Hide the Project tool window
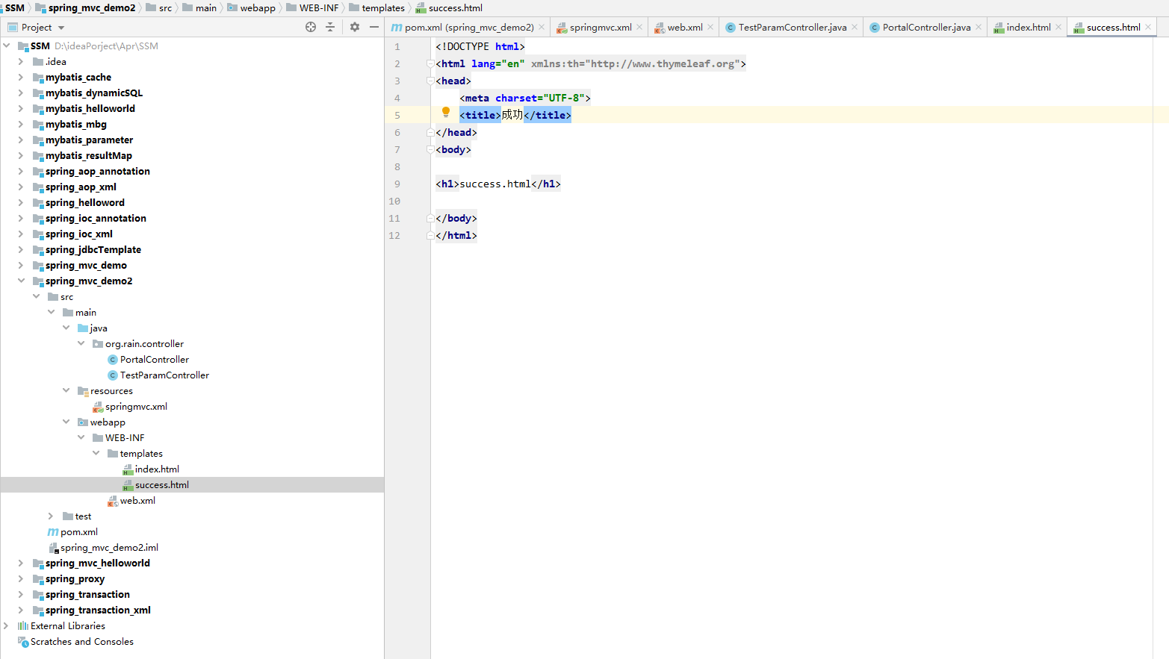The width and height of the screenshot is (1169, 659). point(374,27)
